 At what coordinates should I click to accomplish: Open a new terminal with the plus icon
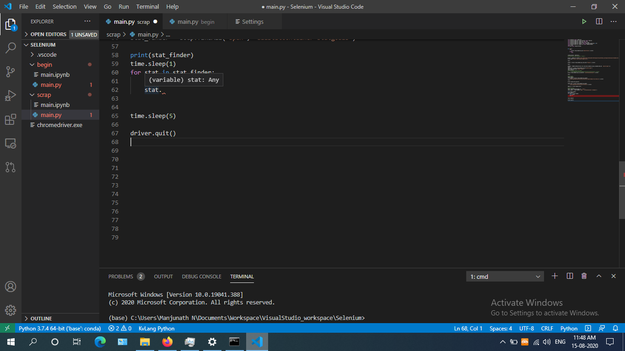pyautogui.click(x=555, y=276)
